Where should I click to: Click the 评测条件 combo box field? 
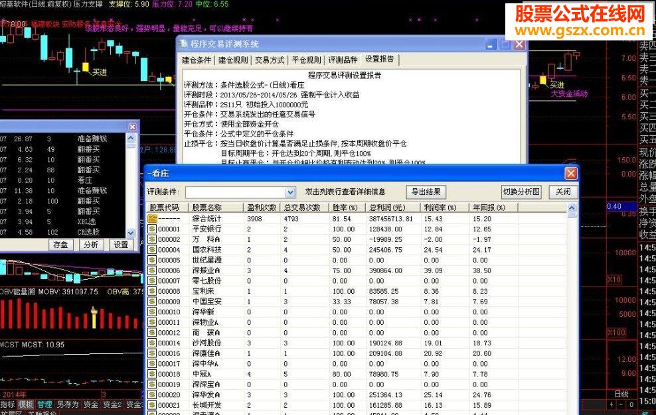(x=240, y=192)
